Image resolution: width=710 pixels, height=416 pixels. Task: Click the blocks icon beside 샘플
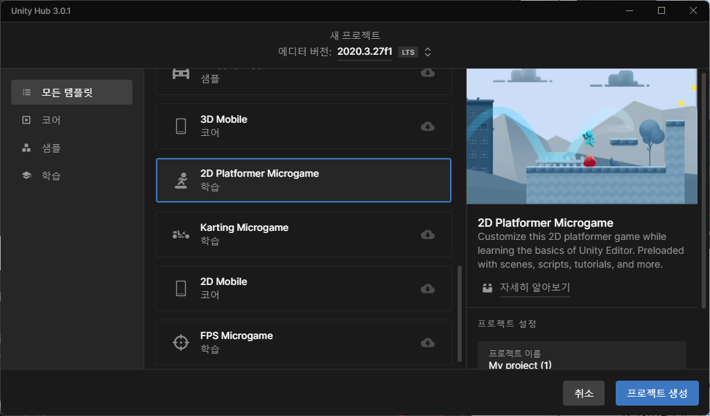(x=26, y=148)
